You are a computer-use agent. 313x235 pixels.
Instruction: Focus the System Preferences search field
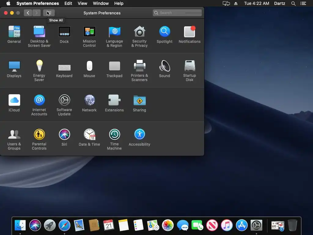[x=177, y=13]
